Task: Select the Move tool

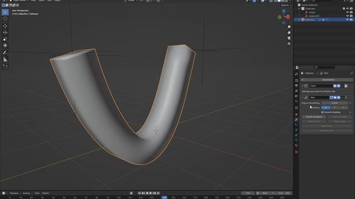Action: pyautogui.click(x=5, y=26)
